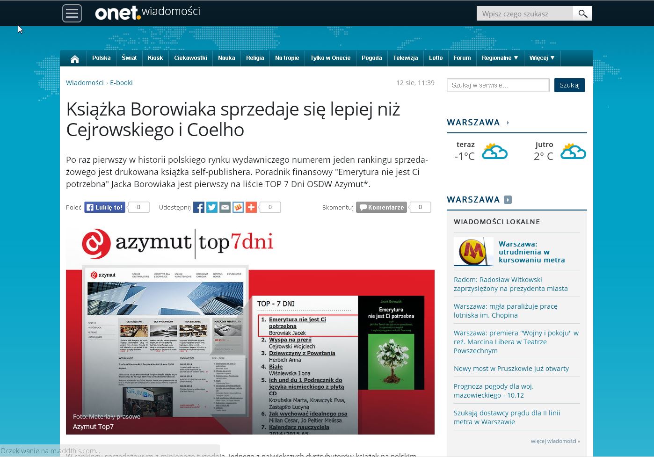The height and width of the screenshot is (457, 654).
Task: Click the Lubię to! like counter
Action: tap(138, 207)
